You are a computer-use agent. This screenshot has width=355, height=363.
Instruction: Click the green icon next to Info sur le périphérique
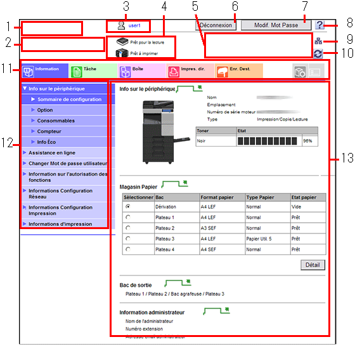coord(189,88)
